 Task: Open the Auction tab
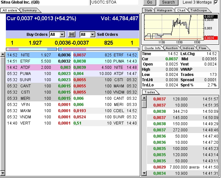[172, 48]
